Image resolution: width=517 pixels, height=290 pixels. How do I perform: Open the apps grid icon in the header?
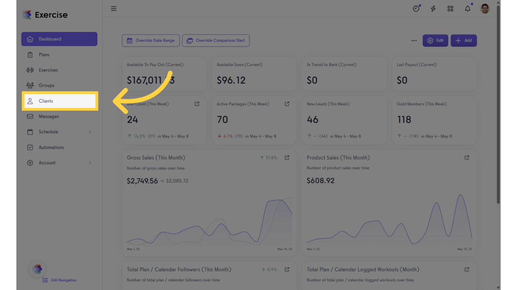(450, 8)
